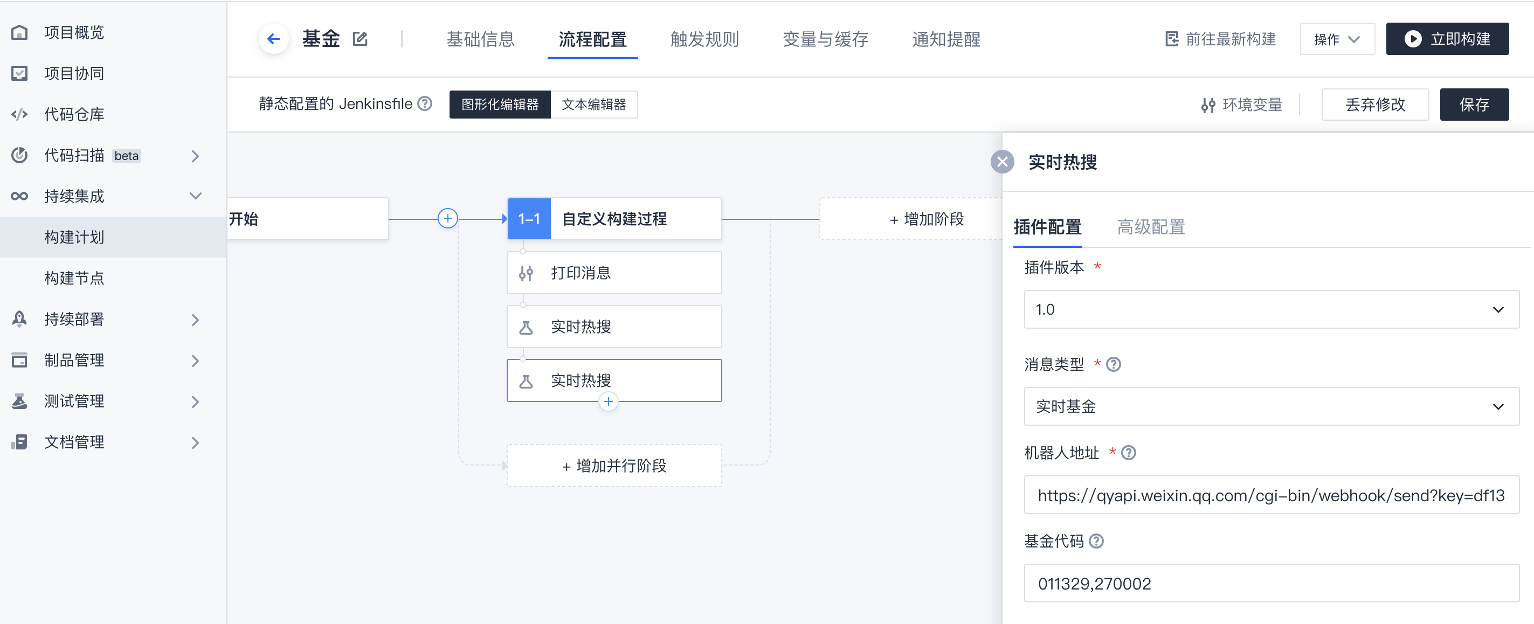Image resolution: width=1534 pixels, height=624 pixels.
Task: Click into the 基金代码 input field
Action: pyautogui.click(x=1272, y=584)
